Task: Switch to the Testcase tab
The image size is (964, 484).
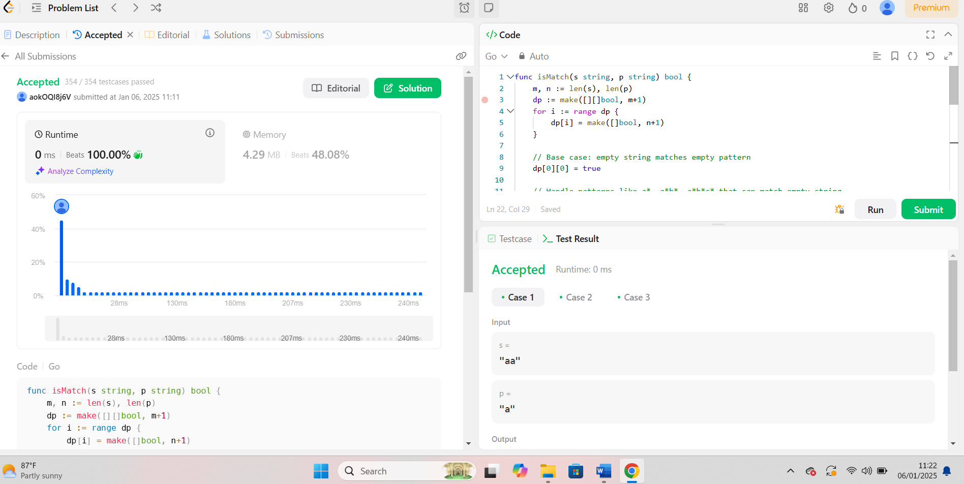Action: 509,239
